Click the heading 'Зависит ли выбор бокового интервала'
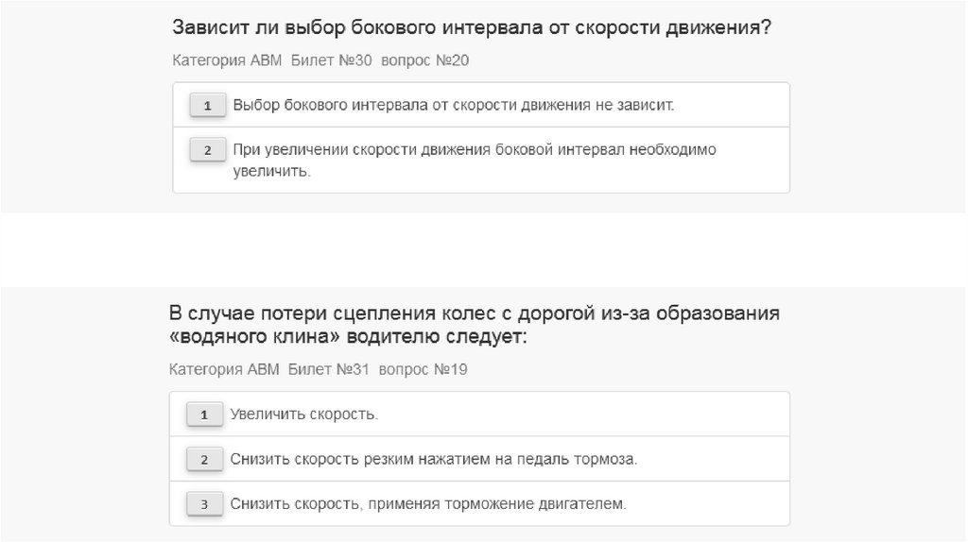Viewport: 968px width, 542px height. pyautogui.click(x=472, y=26)
